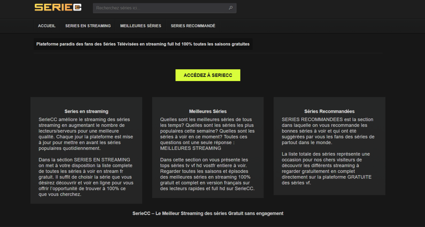Click the 'Plateforme paradis des fans' headline
425x227 pixels.
(x=143, y=44)
